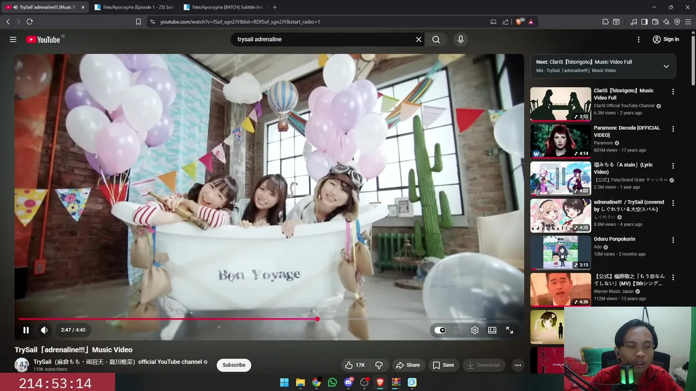
Task: Bookmark this page
Action: pyautogui.click(x=138, y=22)
